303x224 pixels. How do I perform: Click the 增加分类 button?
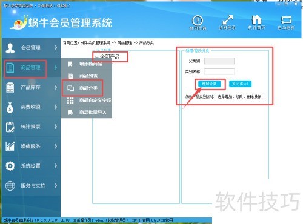[209, 84]
